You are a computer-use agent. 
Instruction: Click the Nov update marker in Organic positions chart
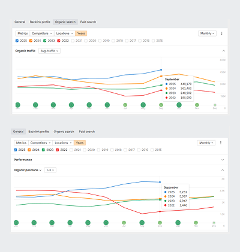click(196, 223)
